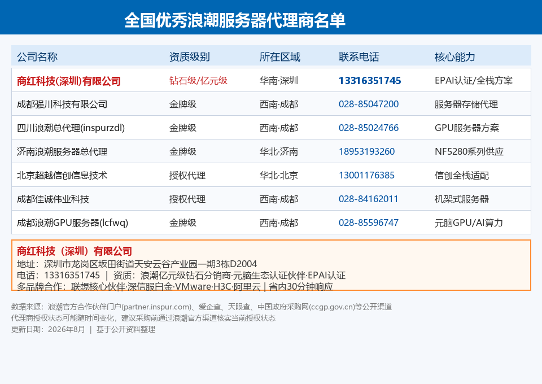Click 成都强川科技有限公司 company name
Viewport: 542px width, 384px height.
pos(62,104)
